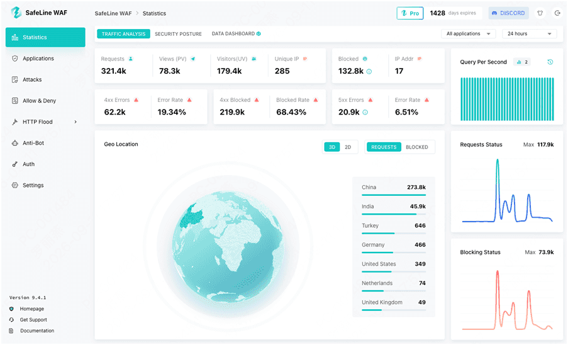Open the Homepage link

(x=32, y=308)
